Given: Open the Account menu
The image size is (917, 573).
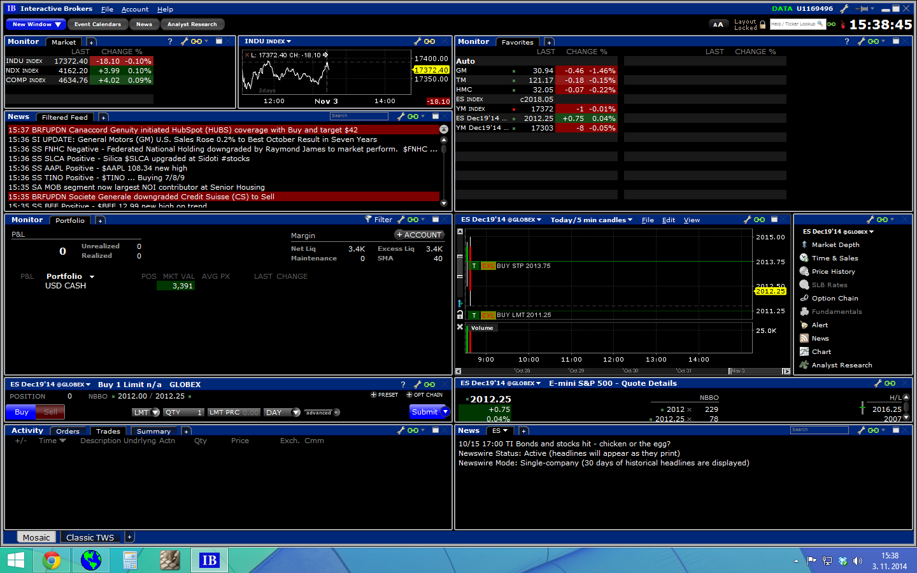Looking at the screenshot, I should [x=135, y=10].
